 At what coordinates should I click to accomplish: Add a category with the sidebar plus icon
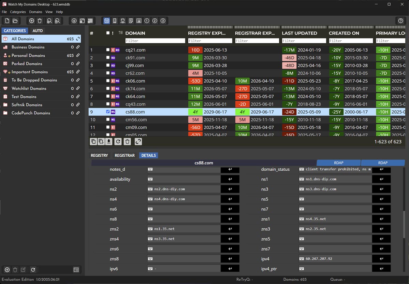[7, 270]
